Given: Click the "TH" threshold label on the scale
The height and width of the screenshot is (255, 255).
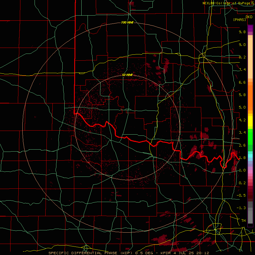Looking at the screenshot, I should (243, 221).
